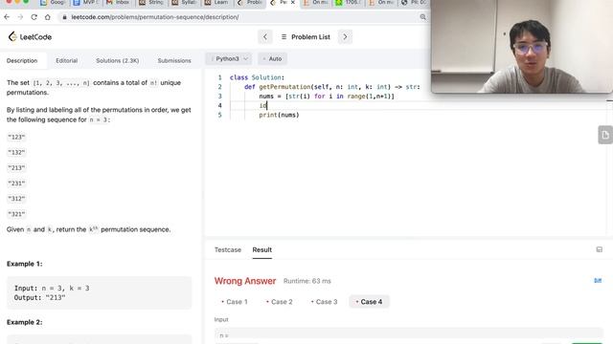
Task: Go to the next problem arrow
Action: click(x=345, y=36)
